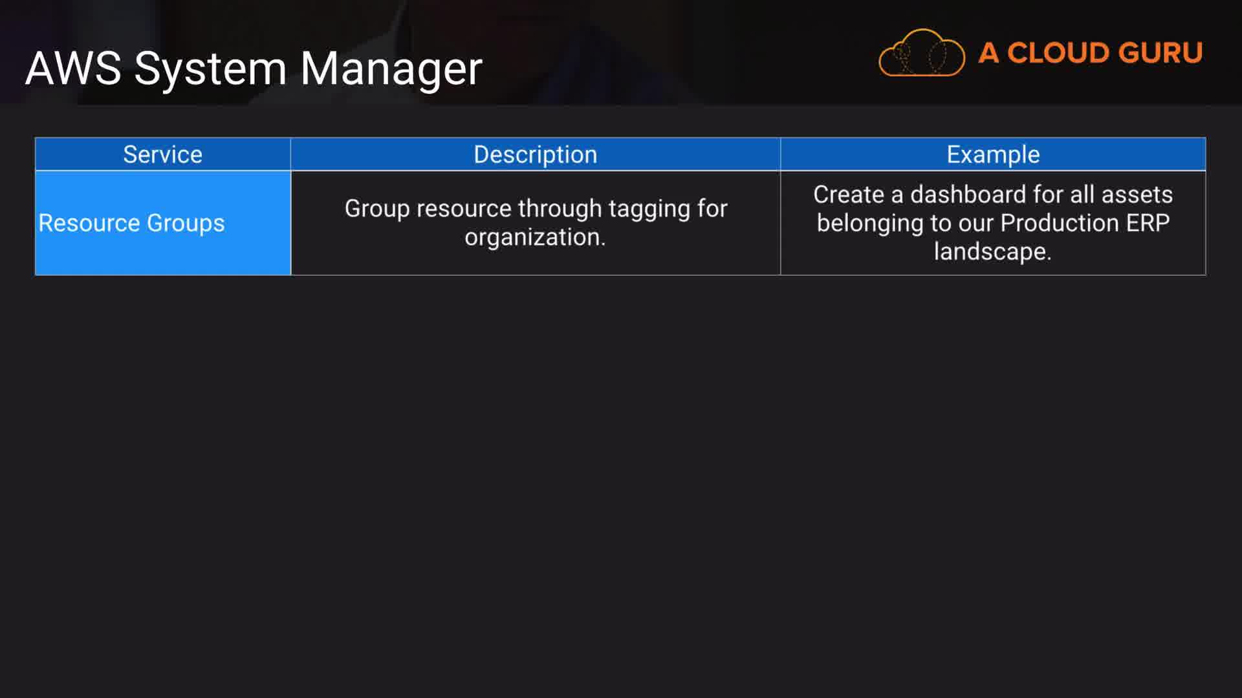Click the Description column header
Viewport: 1242px width, 698px height.
(535, 154)
